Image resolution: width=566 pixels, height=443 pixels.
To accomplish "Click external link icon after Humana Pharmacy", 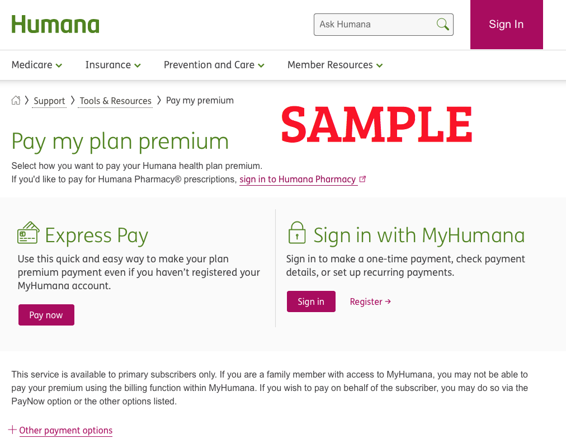I will 363,179.
